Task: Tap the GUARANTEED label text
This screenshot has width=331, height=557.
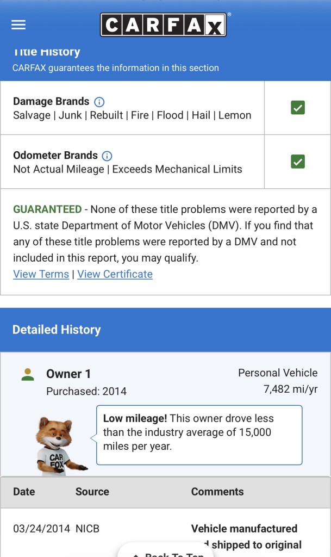Action: (47, 209)
